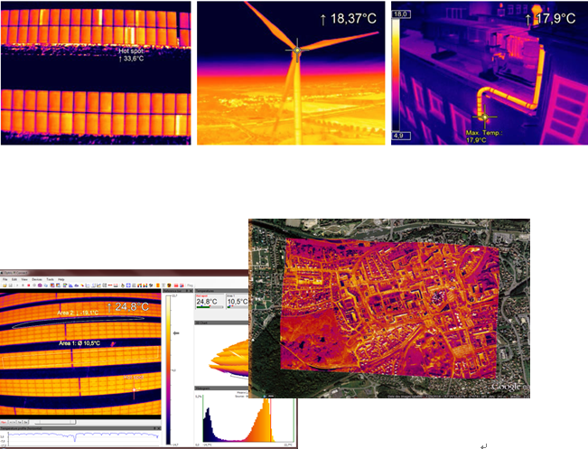This screenshot has width=588, height=449.
Task: Open the View menu
Action: (24, 279)
